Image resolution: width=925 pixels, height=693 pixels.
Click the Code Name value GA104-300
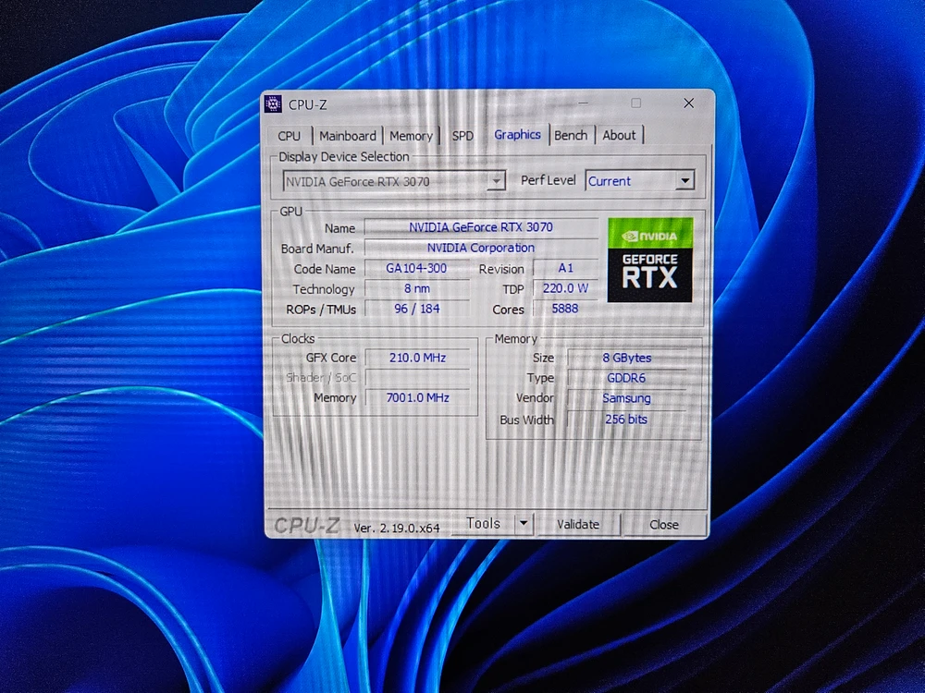pos(416,269)
